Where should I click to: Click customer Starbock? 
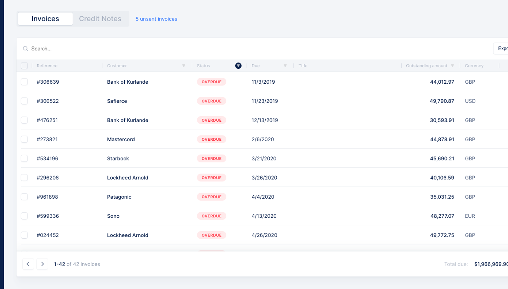coord(118,159)
